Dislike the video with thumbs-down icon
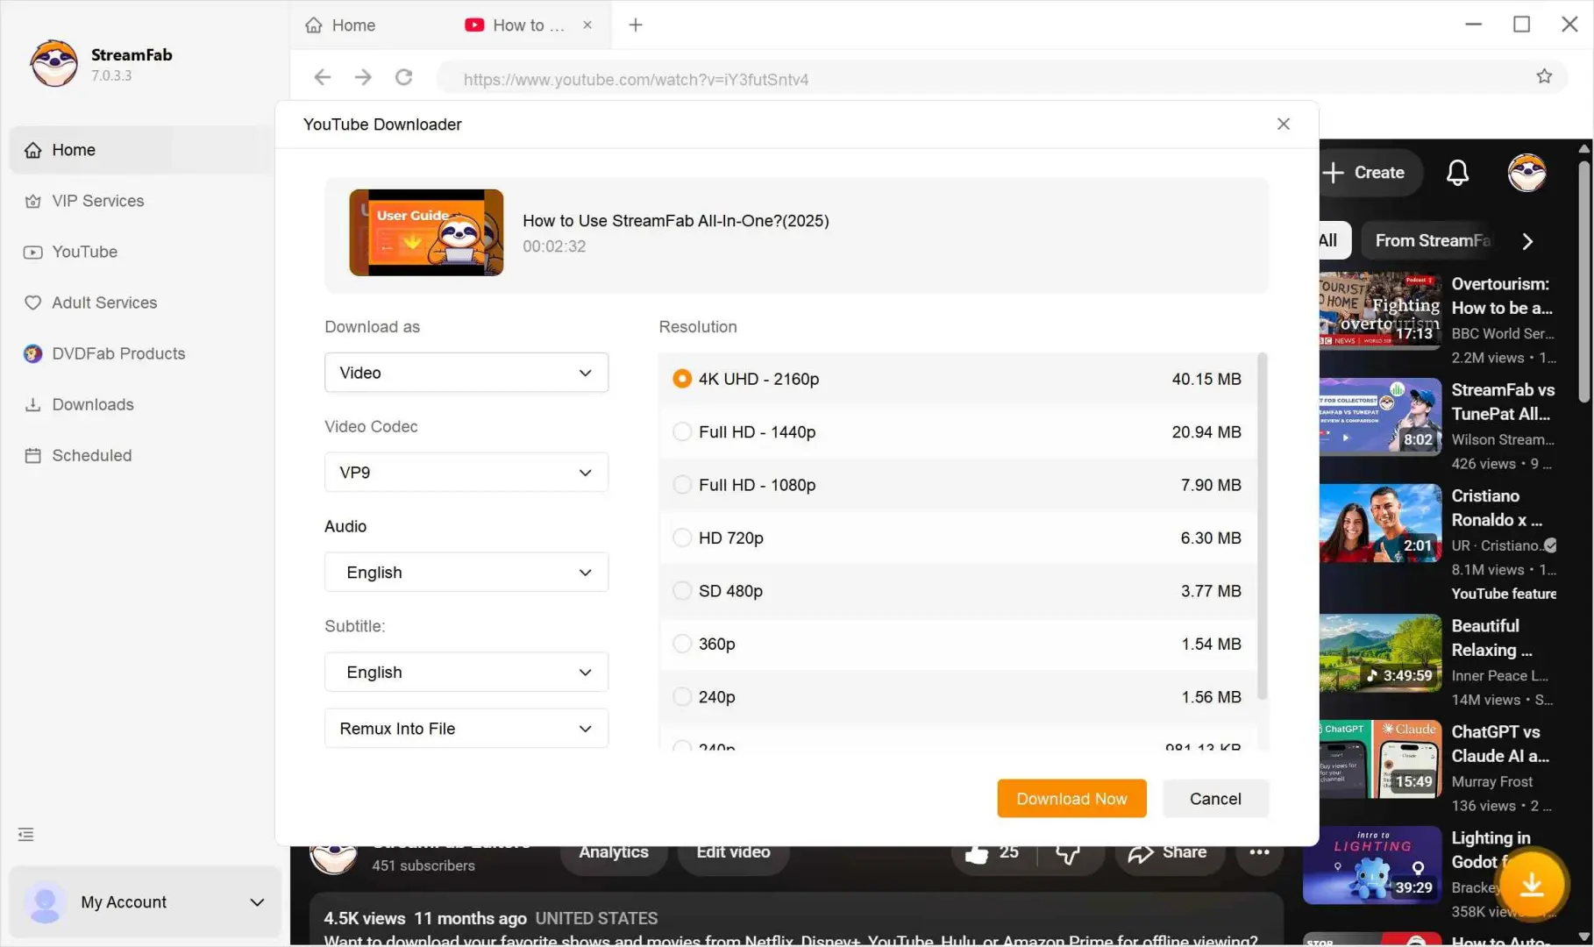Screen dimensions: 1594x947 point(1068,853)
